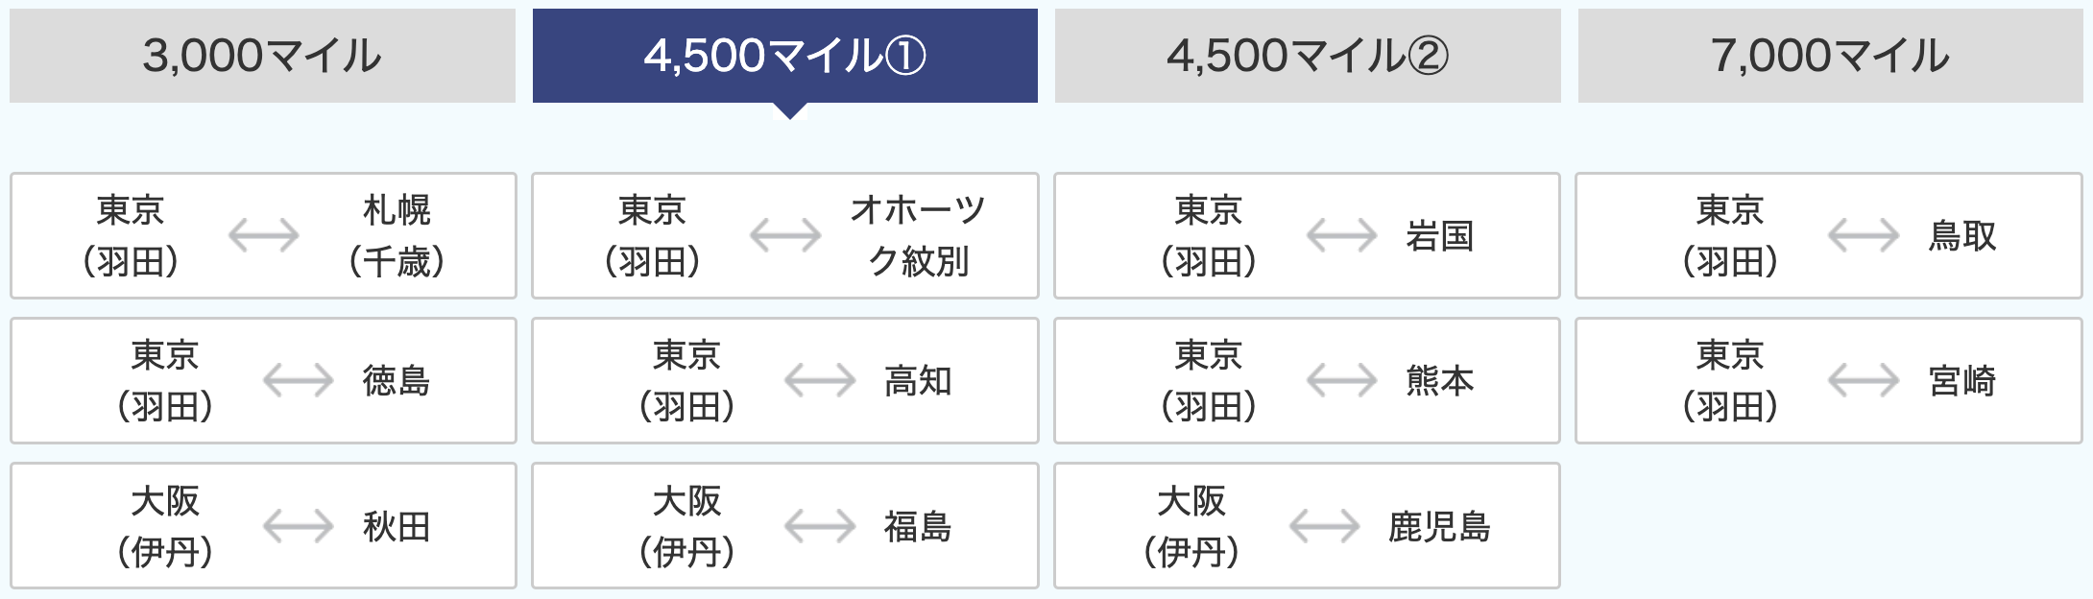Select the 大阪(伊丹) to 福島 route
The width and height of the screenshot is (2093, 599).
click(x=785, y=526)
